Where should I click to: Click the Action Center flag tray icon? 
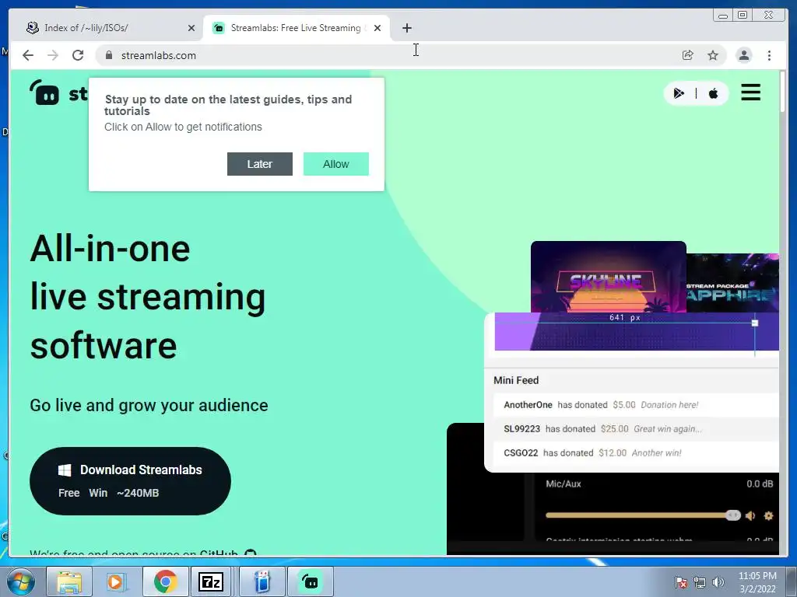point(680,582)
